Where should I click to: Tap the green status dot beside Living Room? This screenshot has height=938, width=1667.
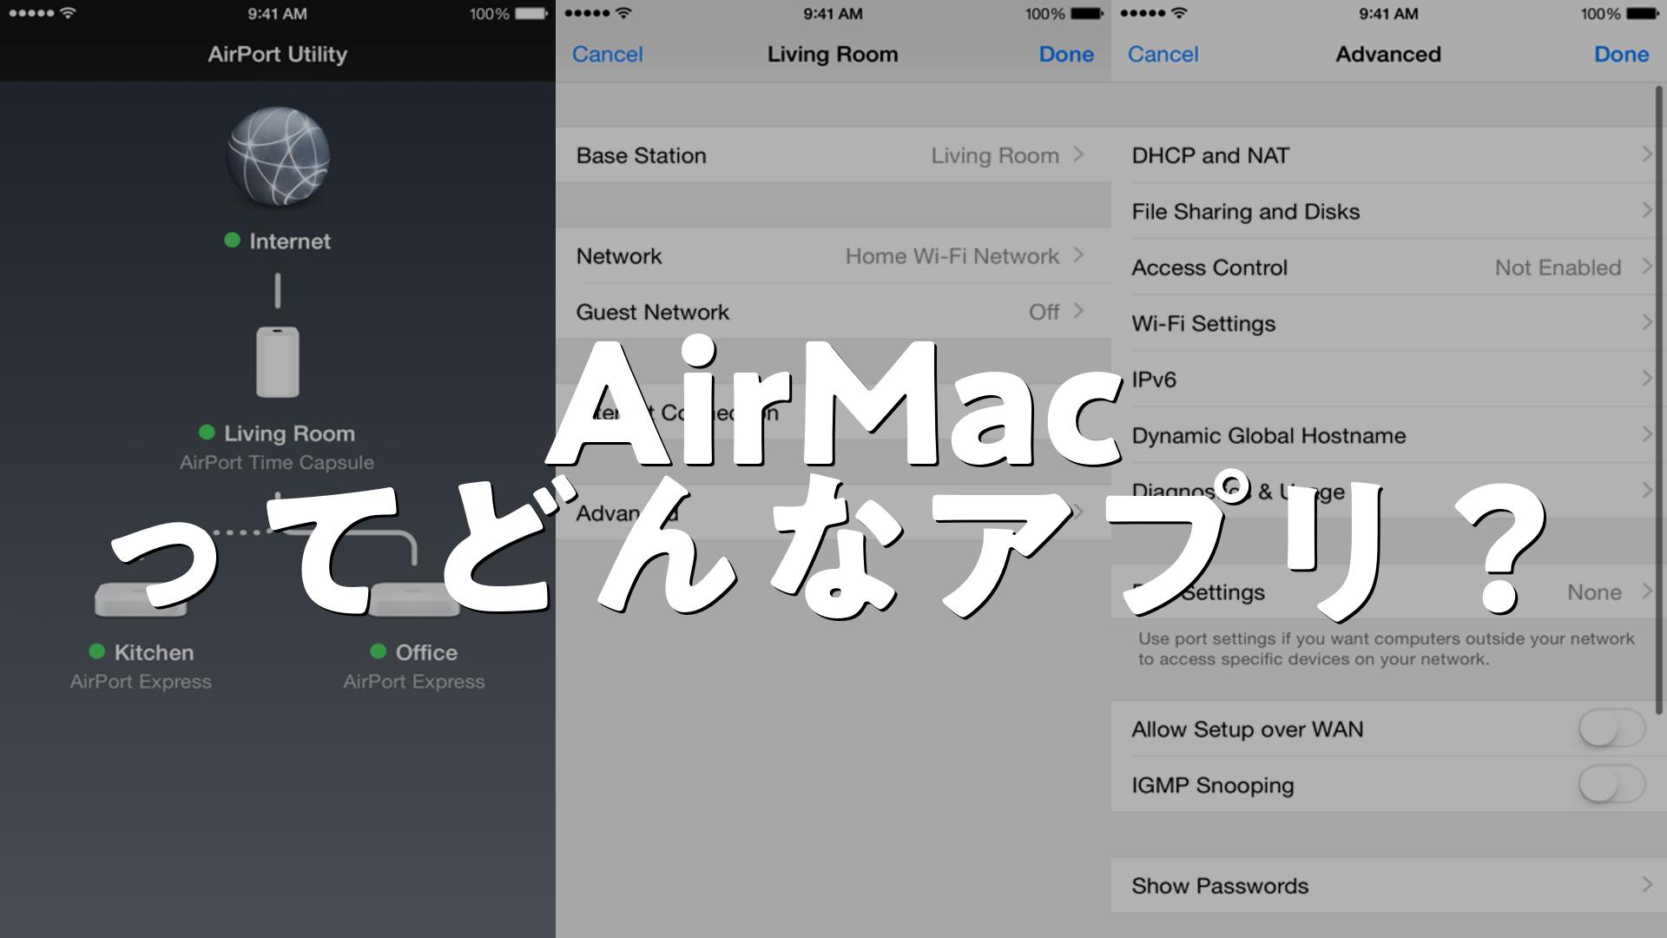tap(207, 432)
